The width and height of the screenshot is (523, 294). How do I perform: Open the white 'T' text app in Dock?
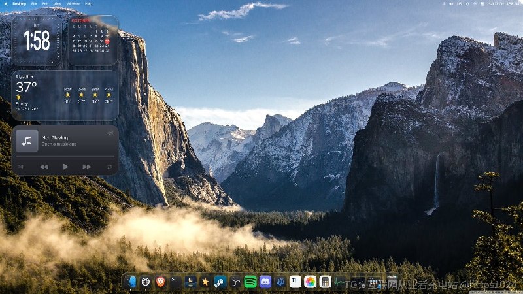tap(295, 282)
